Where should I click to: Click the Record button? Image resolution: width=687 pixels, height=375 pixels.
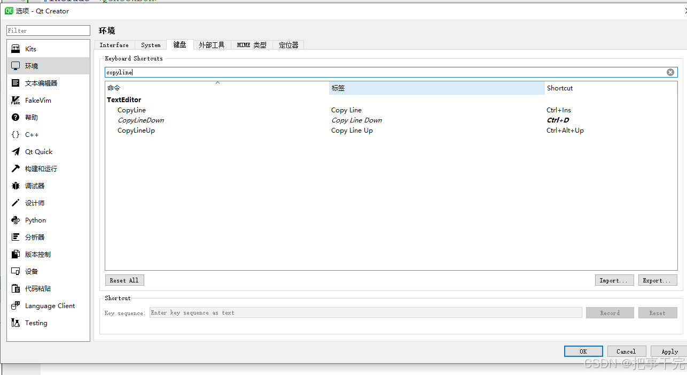pyautogui.click(x=610, y=313)
